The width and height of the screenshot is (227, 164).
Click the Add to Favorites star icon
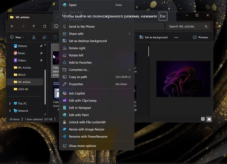(65, 63)
